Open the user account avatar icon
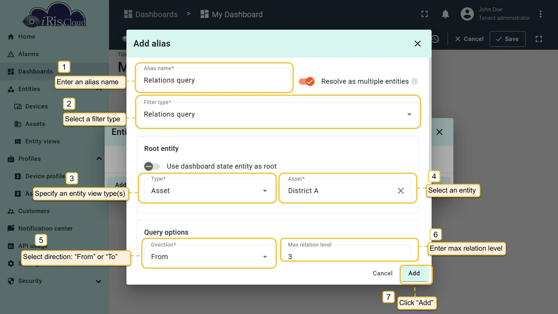558x314 pixels. tap(467, 14)
